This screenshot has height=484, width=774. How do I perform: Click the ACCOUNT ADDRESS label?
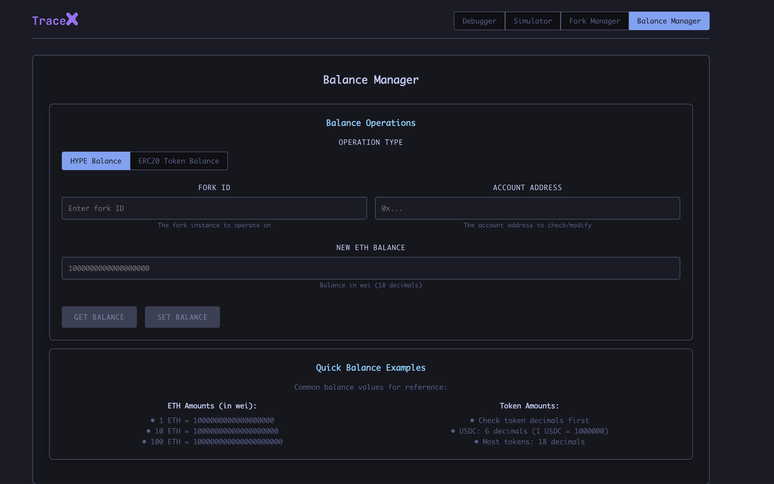coord(527,188)
